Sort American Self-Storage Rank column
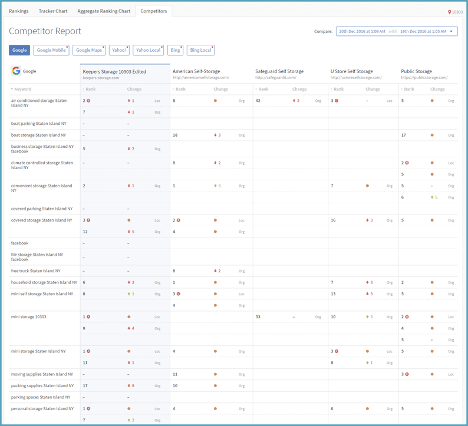Image resolution: width=468 pixels, height=426 pixels. click(180, 89)
